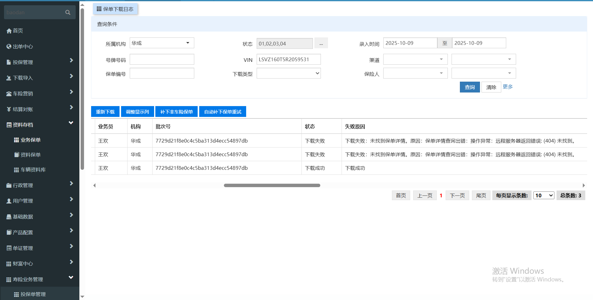Click the yen icon for 结算对账
This screenshot has width=593, height=300.
(x=9, y=109)
